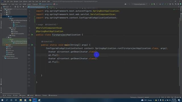182x102 pixels.
Task: Open the Build tool window tab
Action: tap(45, 95)
